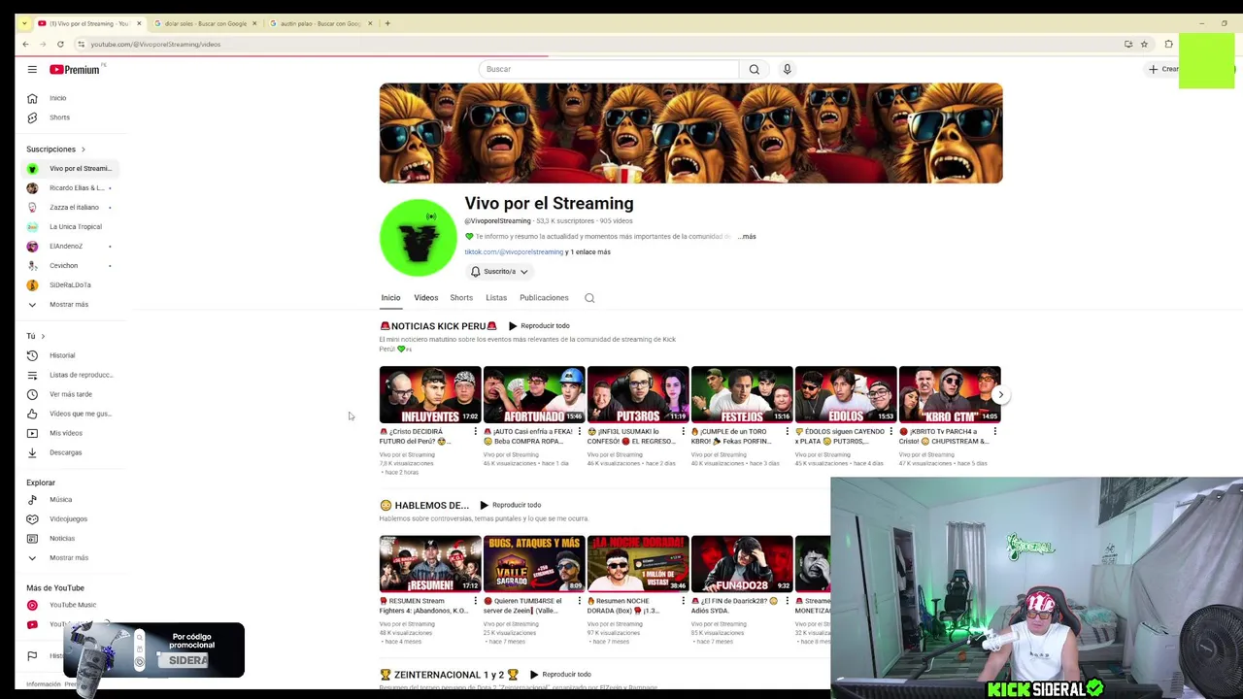This screenshot has height=699, width=1243.
Task: Expand 1 enlace más links
Action: pyautogui.click(x=590, y=251)
